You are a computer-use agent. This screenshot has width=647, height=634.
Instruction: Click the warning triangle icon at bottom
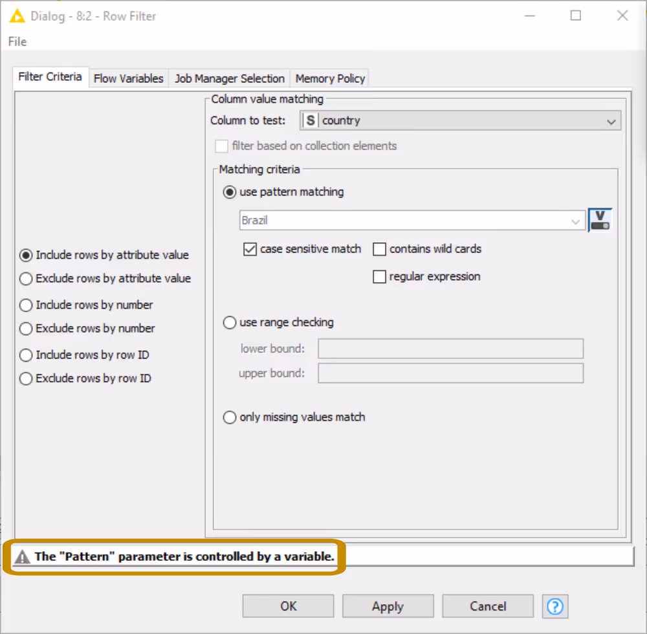(21, 556)
